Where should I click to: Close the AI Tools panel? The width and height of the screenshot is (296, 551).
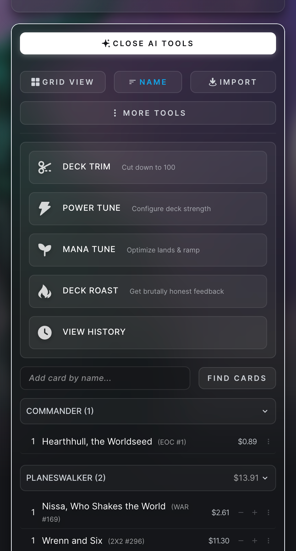coord(148,43)
